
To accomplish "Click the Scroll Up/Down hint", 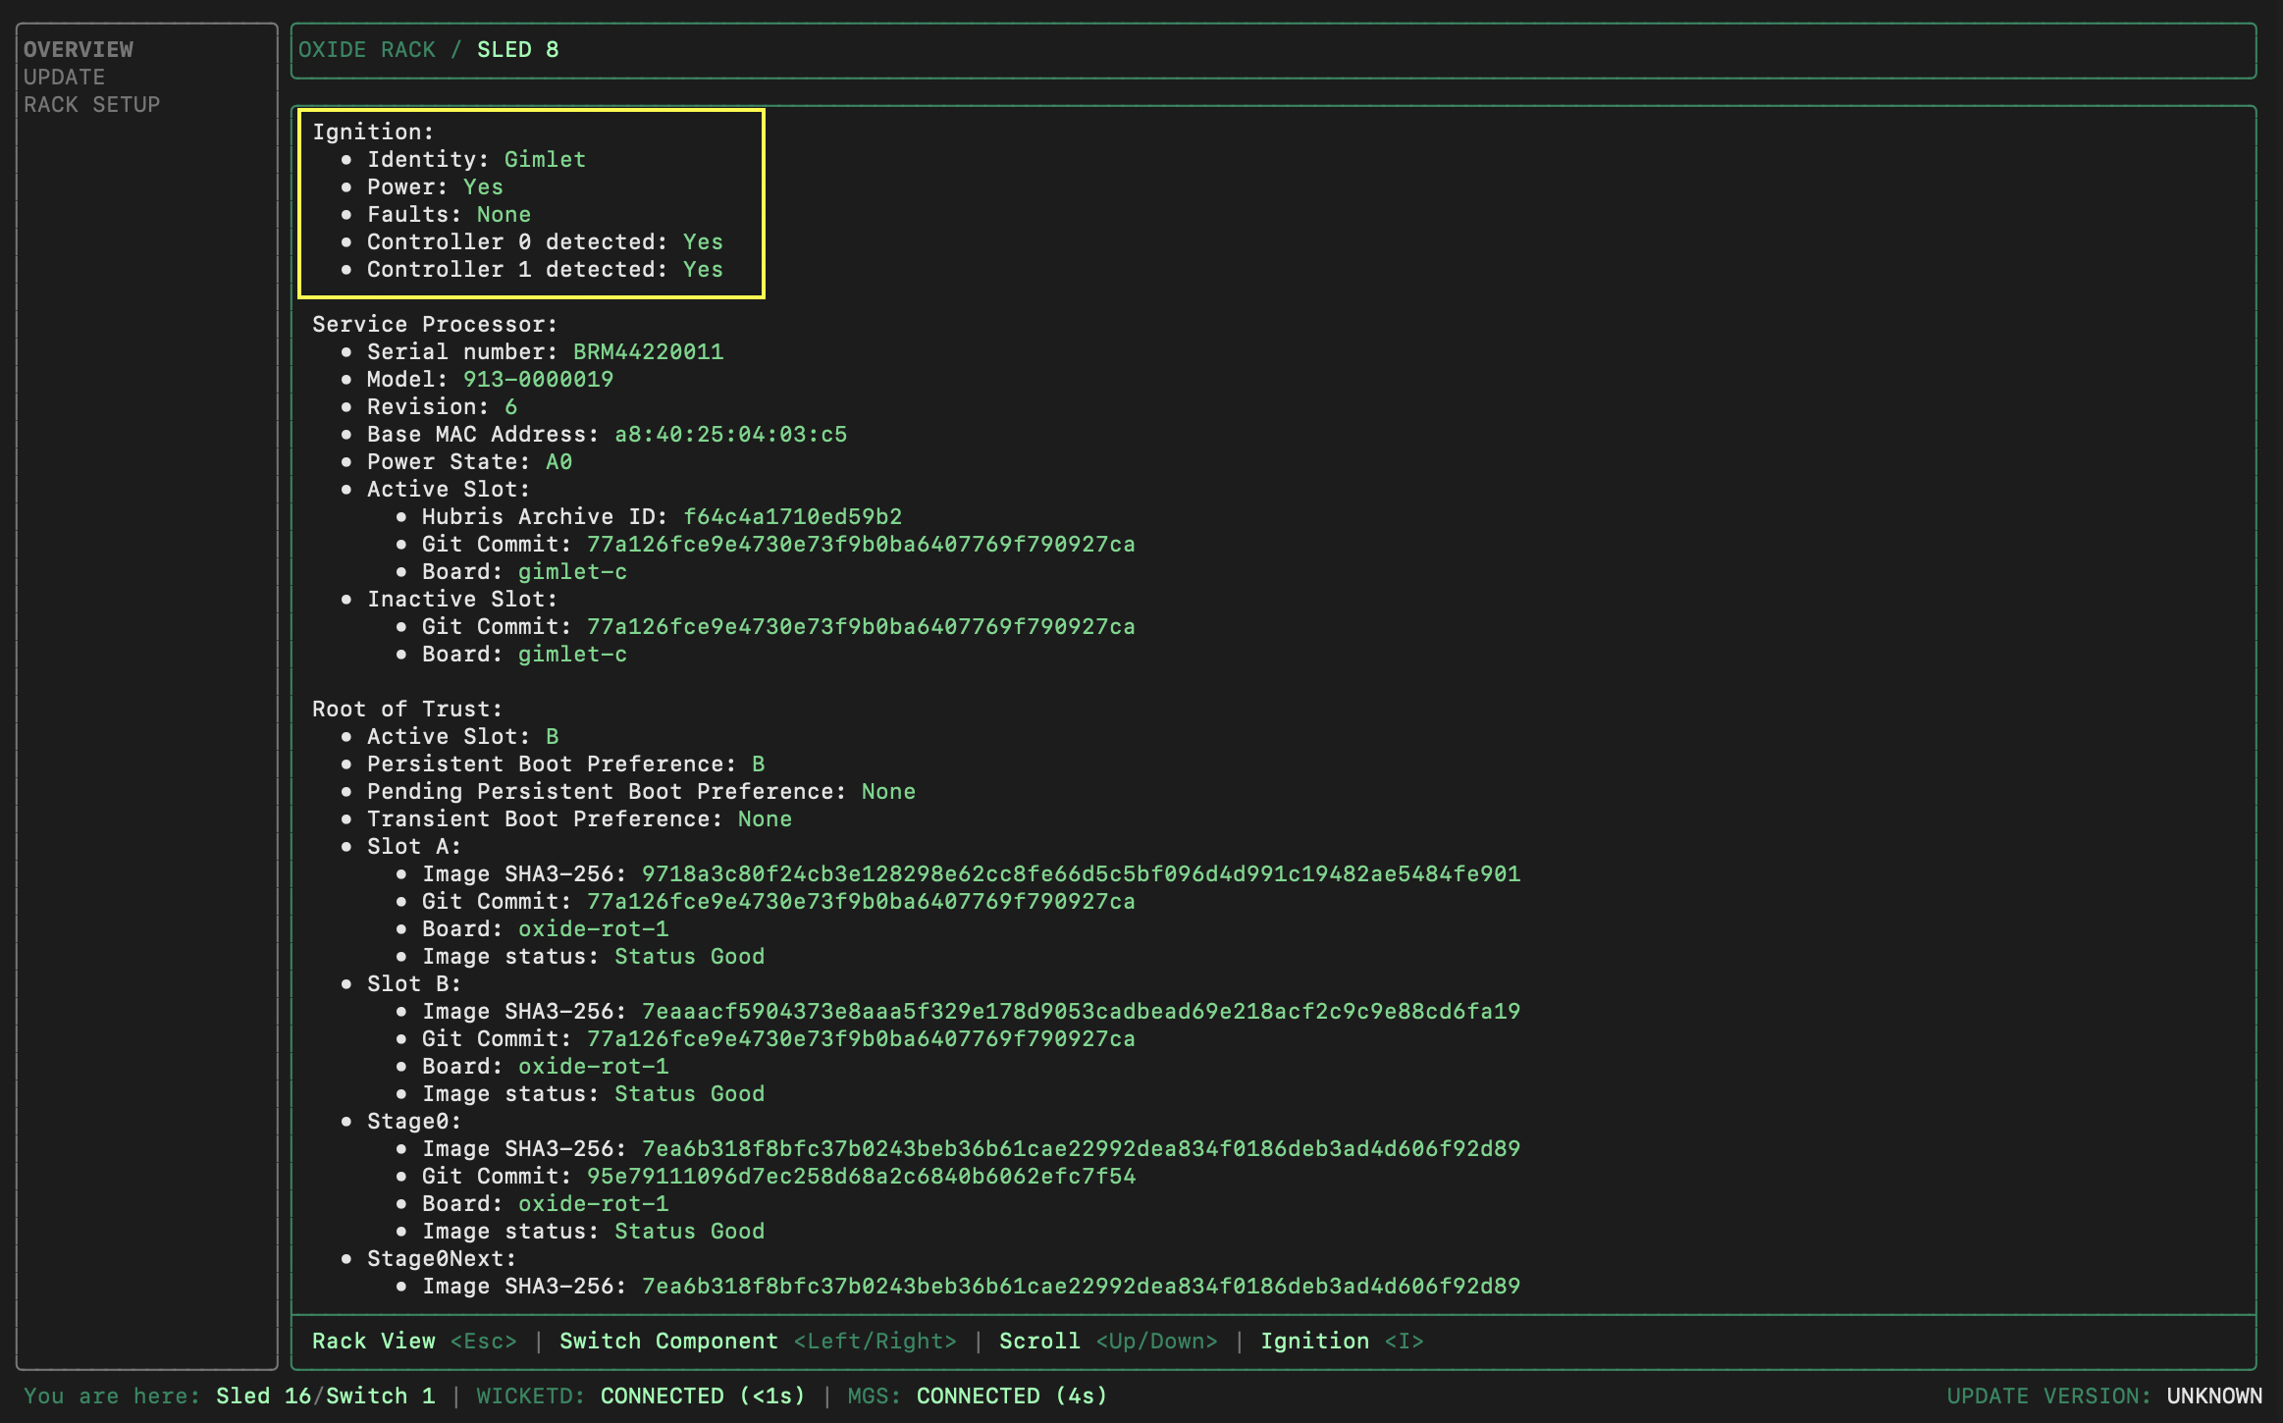I will coord(1107,1341).
